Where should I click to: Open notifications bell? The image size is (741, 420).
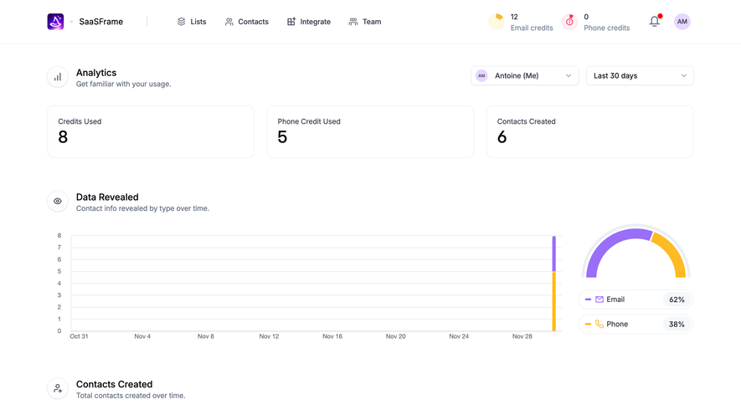(655, 21)
